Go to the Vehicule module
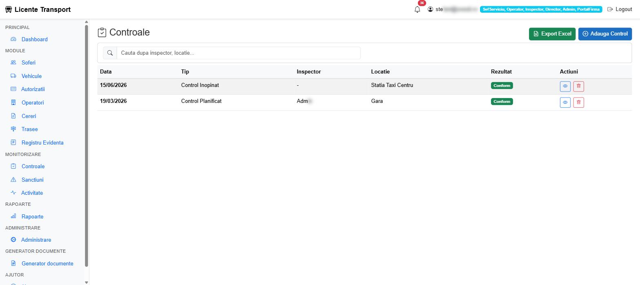Screen dimensions: 640x285 click(x=31, y=76)
